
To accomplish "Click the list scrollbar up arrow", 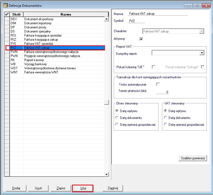I will [x=106, y=19].
